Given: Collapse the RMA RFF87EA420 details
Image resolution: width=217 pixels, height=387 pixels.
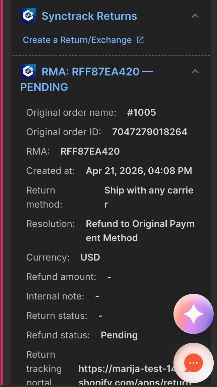Looking at the screenshot, I should [195, 71].
